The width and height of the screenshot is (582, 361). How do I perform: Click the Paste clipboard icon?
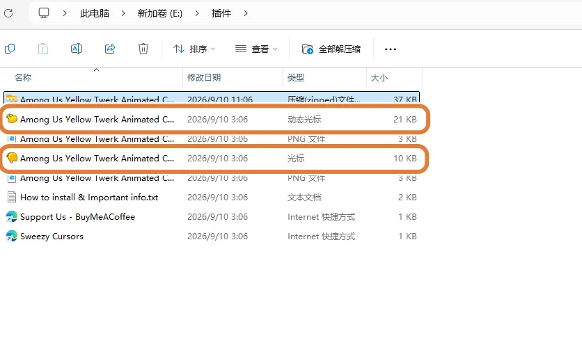43,49
